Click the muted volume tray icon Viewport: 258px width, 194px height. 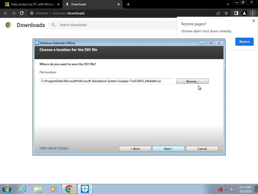tap(233, 189)
